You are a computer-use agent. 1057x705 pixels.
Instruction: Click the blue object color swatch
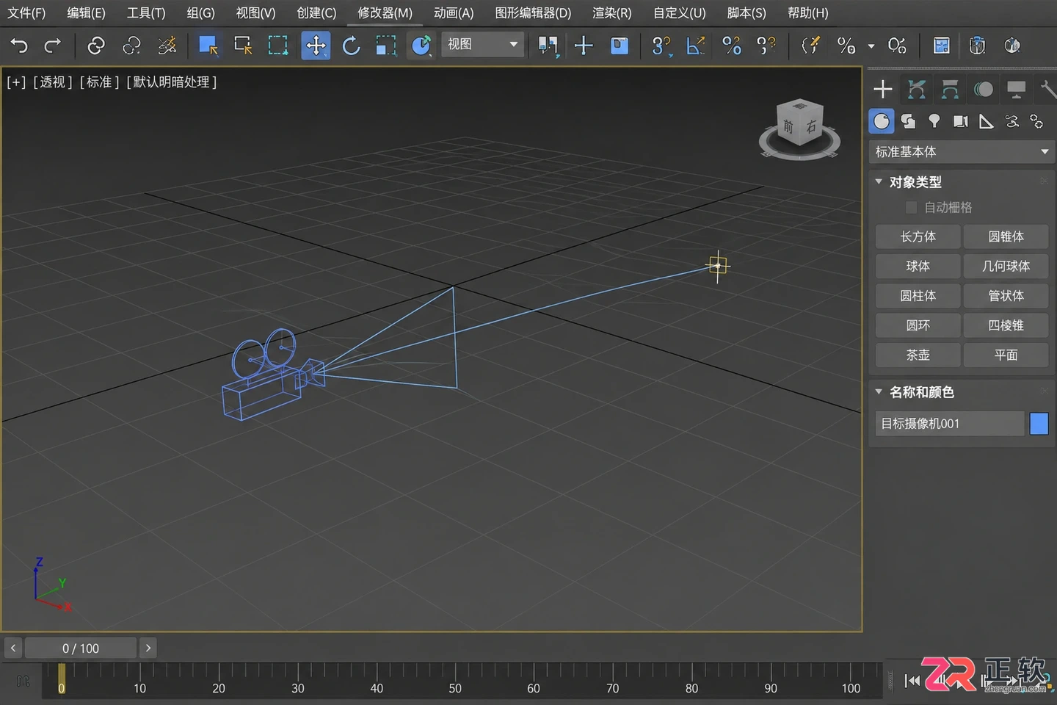(x=1039, y=423)
